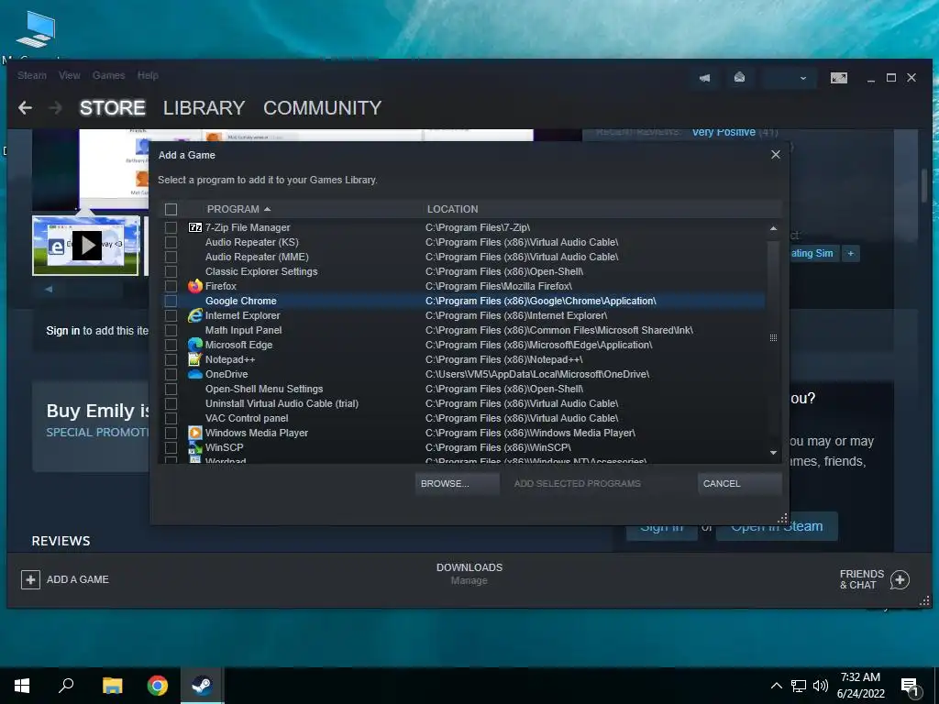Open the account dropdown in Steam title bar
Screen dimensions: 939x704
[790, 78]
